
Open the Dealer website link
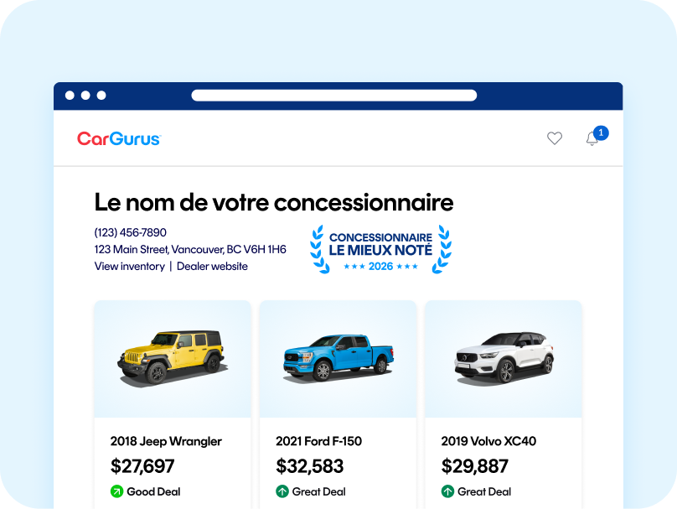click(x=212, y=266)
